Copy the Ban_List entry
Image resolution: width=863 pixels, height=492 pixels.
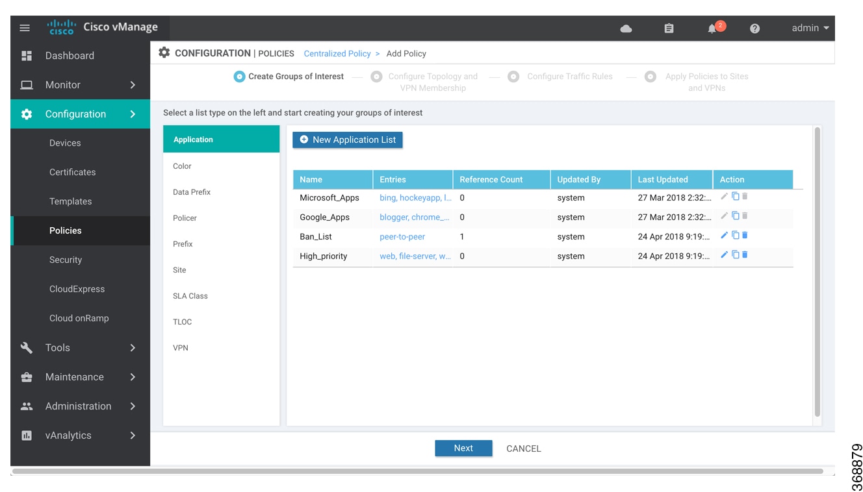[x=735, y=236]
